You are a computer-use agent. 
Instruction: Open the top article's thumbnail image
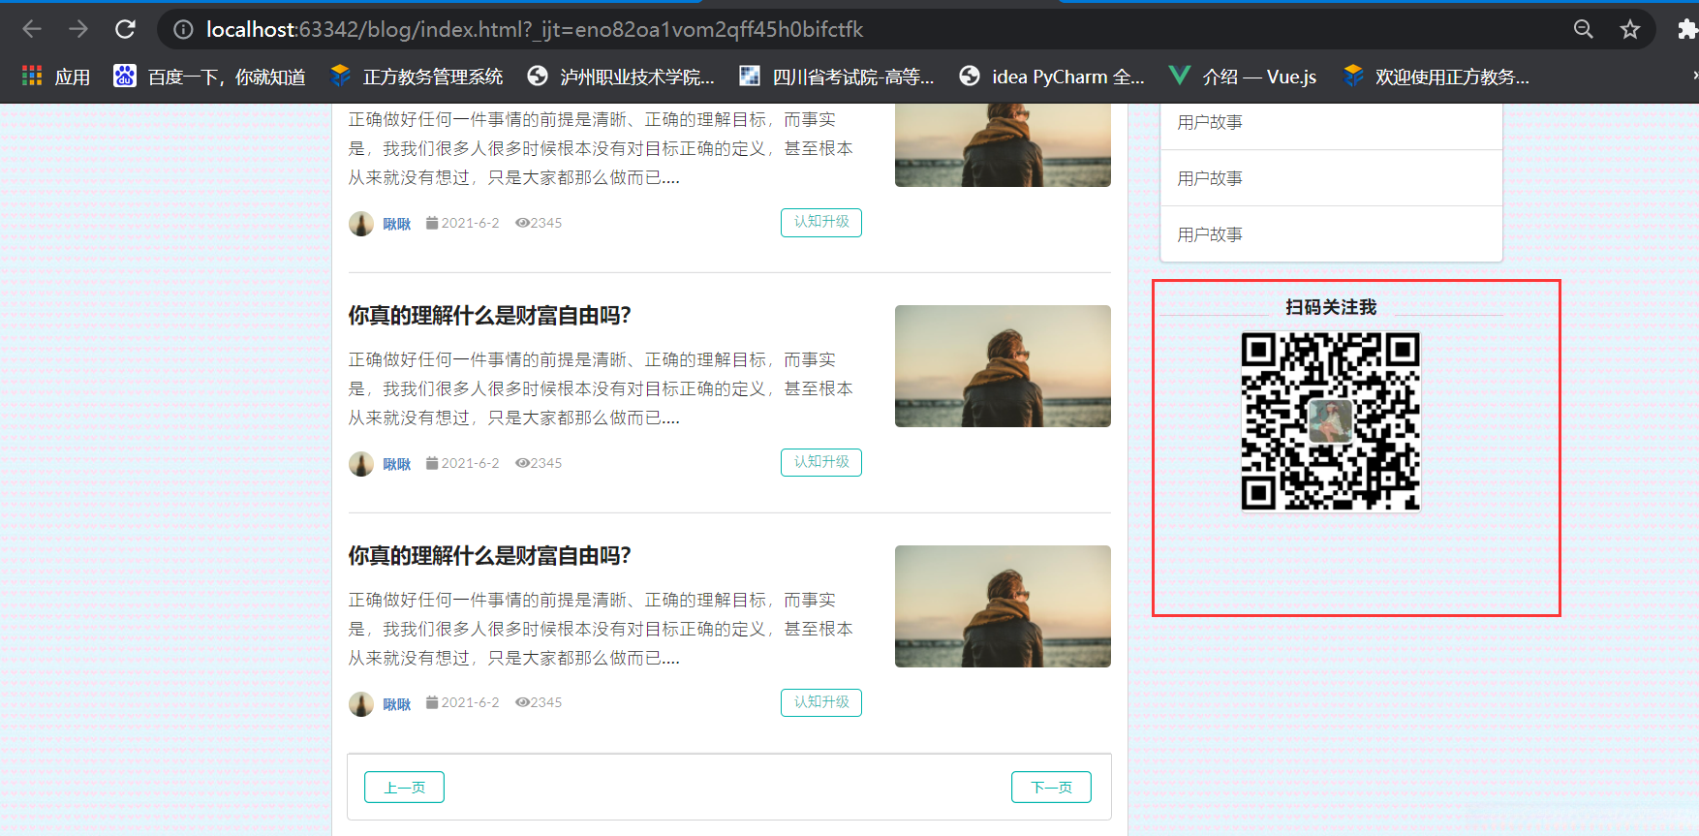click(x=1003, y=145)
